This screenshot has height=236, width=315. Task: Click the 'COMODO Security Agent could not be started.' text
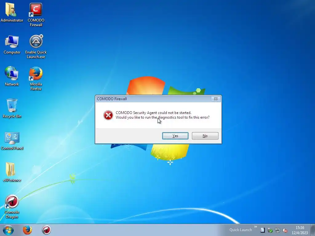pyautogui.click(x=154, y=112)
